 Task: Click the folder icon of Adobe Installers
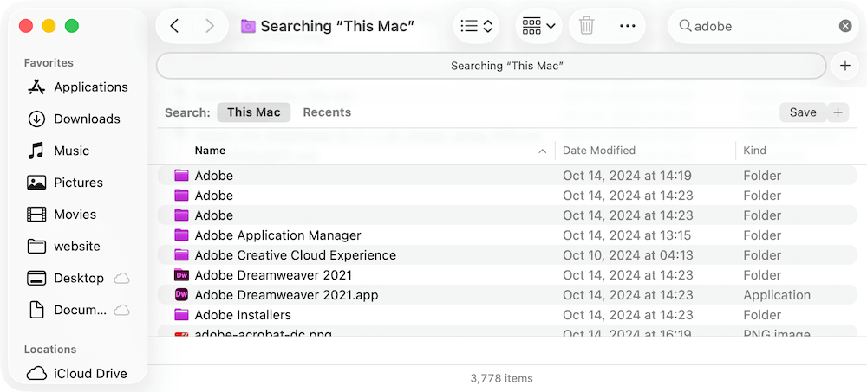click(181, 315)
